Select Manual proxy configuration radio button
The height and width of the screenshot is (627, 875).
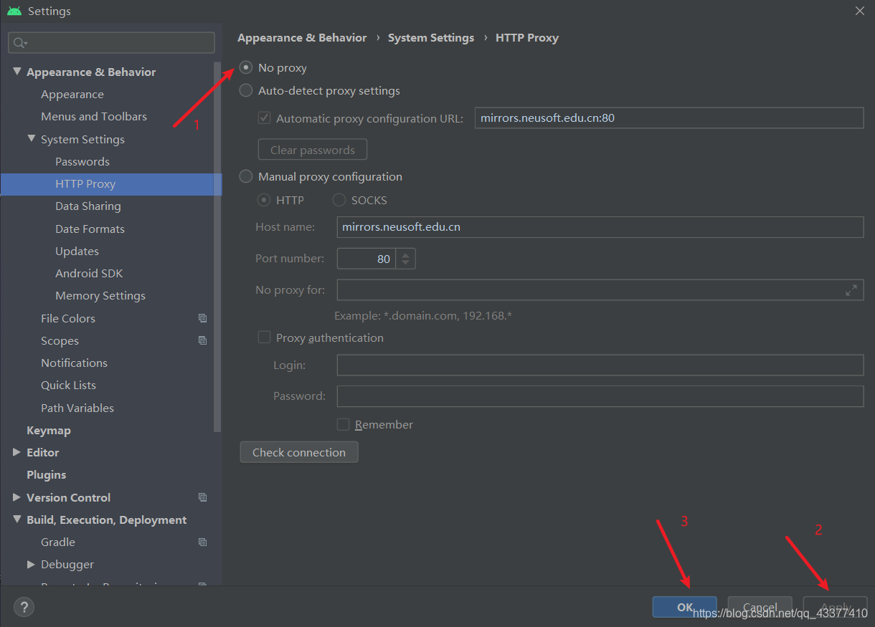246,176
